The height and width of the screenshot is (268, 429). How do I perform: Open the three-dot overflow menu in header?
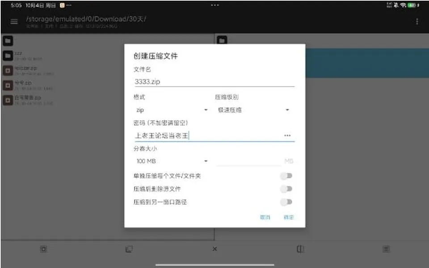[x=417, y=21]
